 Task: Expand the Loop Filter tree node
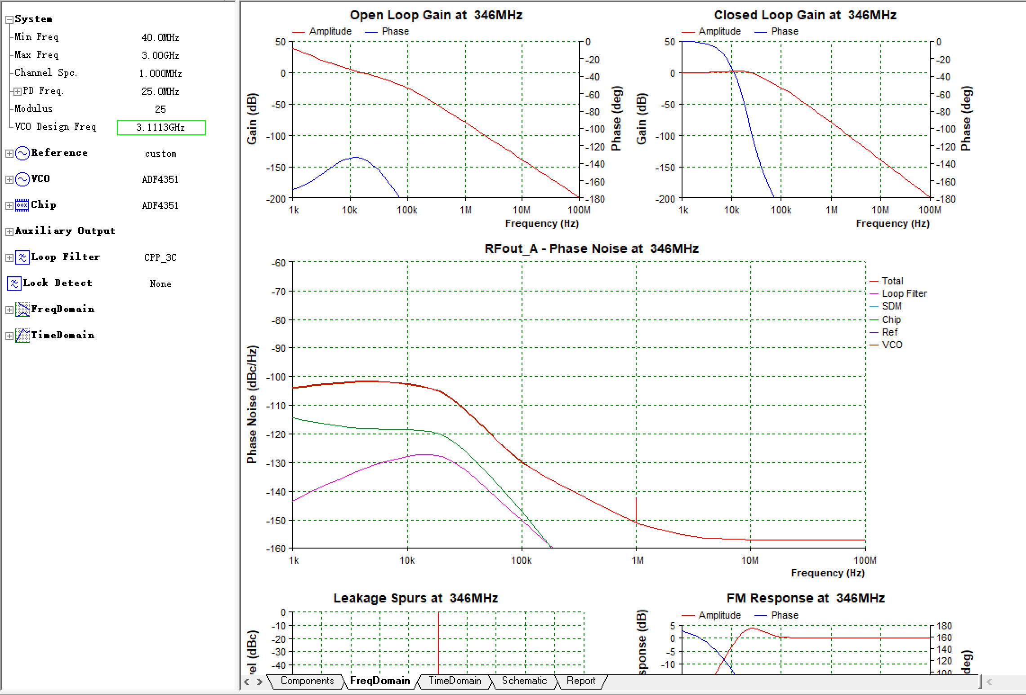click(x=9, y=257)
